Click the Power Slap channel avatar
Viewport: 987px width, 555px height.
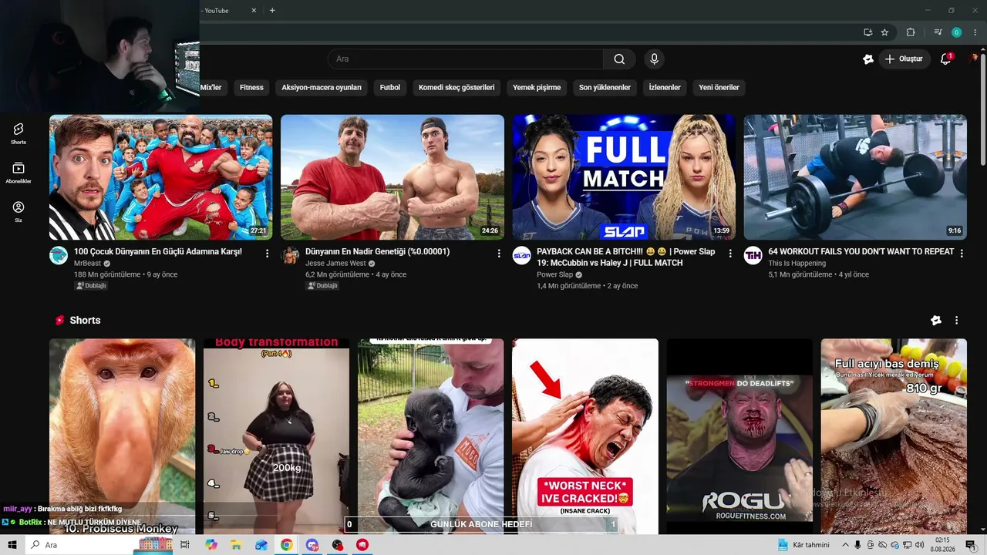click(x=521, y=256)
